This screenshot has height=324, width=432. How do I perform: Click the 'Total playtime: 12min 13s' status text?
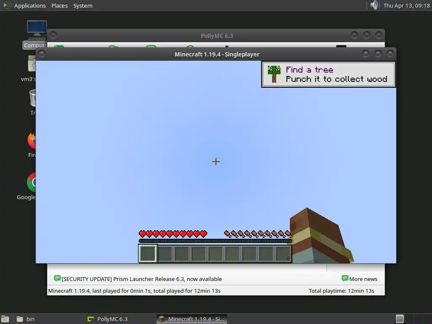click(x=341, y=291)
